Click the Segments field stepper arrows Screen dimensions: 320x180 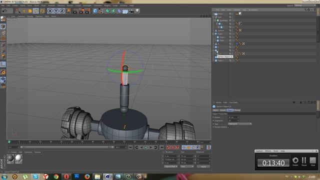238,120
